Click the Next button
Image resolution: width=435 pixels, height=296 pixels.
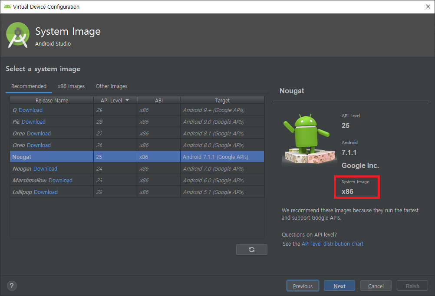point(339,286)
